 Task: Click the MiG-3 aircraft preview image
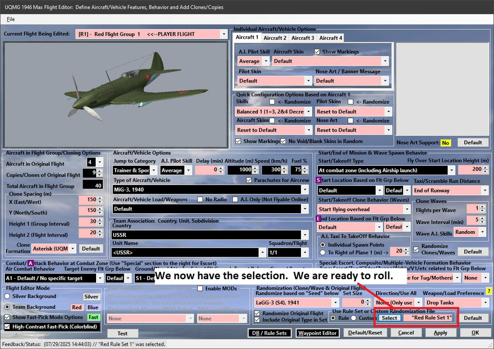click(115, 95)
